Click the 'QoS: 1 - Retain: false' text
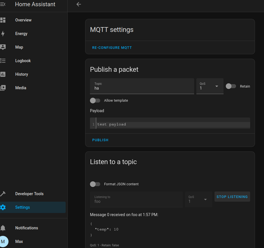 [x=104, y=245]
